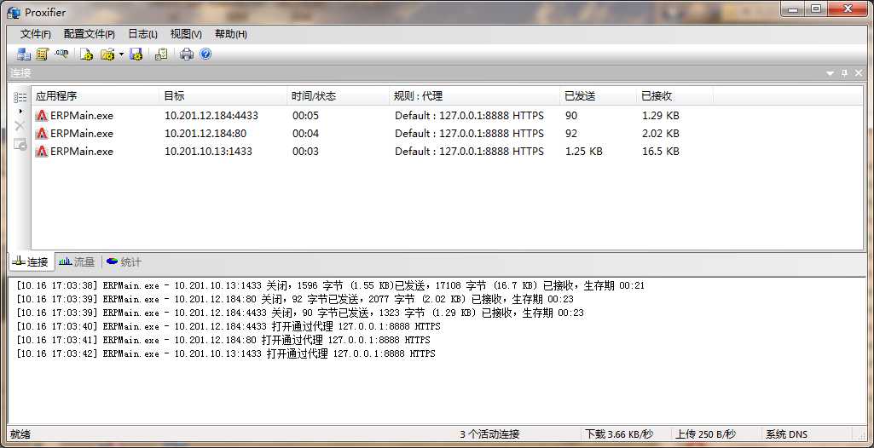Click the 系统 DNS status bar entry
This screenshot has height=448, width=874.
[786, 434]
